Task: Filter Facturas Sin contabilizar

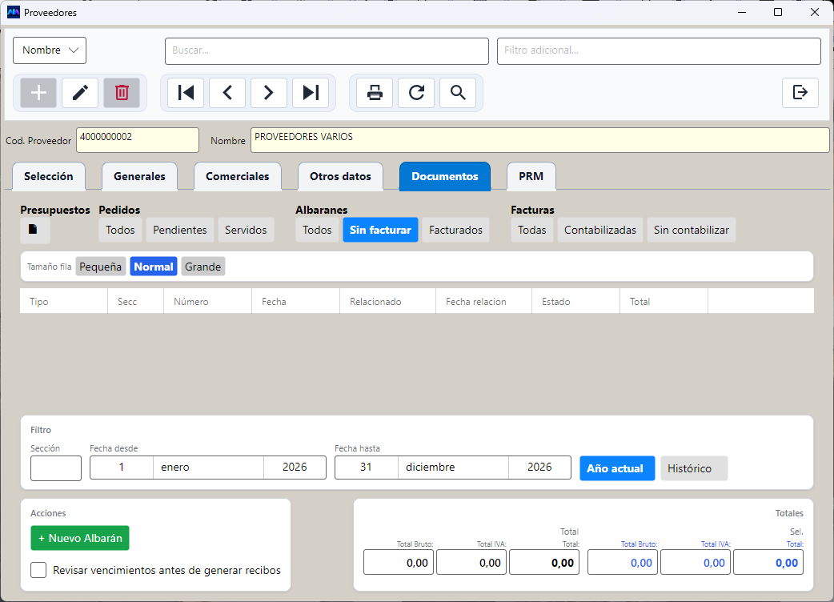Action: 691,230
